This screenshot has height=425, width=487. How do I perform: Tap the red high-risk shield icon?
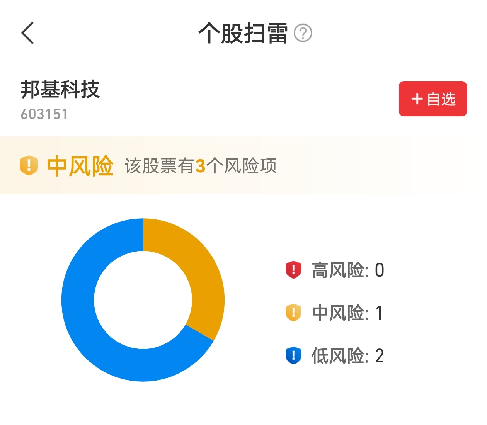click(x=293, y=270)
